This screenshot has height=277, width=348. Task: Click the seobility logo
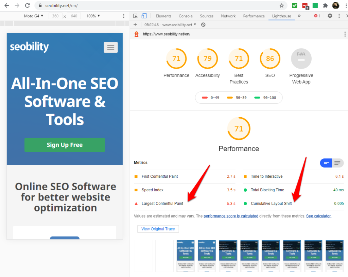click(x=29, y=47)
